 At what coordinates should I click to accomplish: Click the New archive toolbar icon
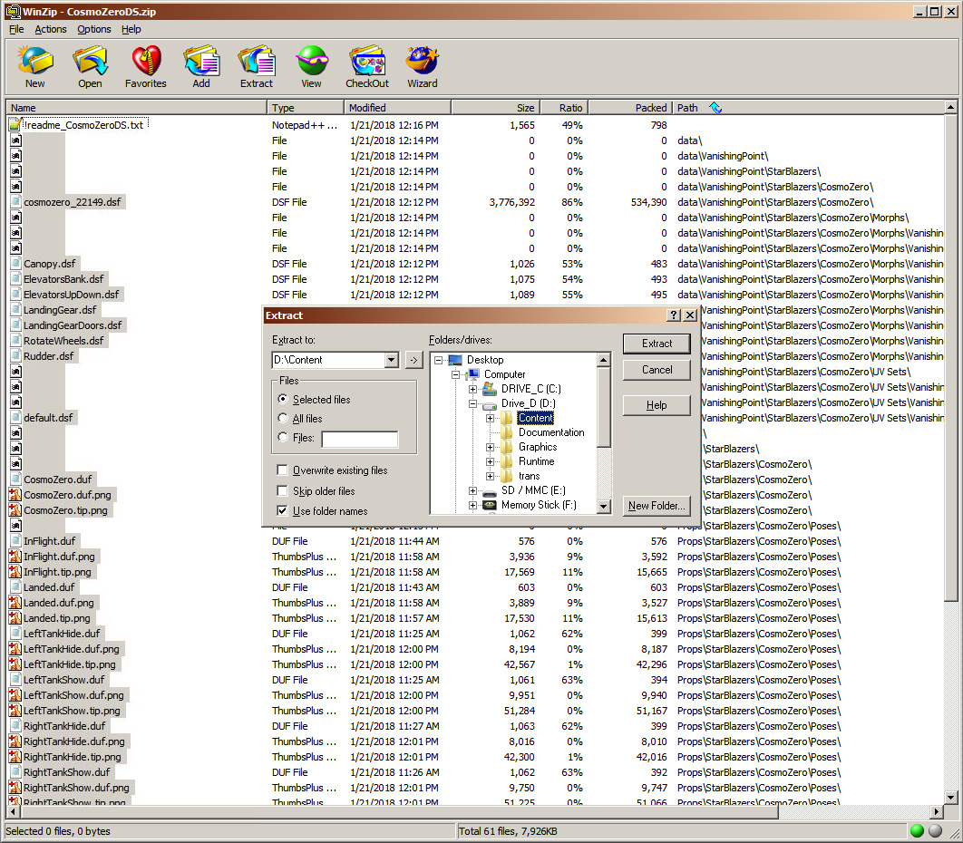(35, 61)
